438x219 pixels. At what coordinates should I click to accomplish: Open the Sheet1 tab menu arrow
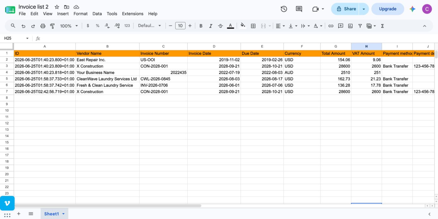click(x=64, y=214)
